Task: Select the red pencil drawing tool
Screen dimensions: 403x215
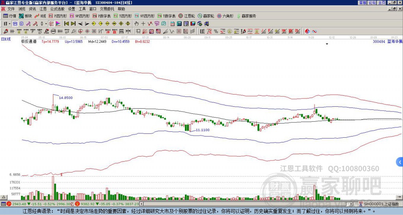Action: click(6, 31)
